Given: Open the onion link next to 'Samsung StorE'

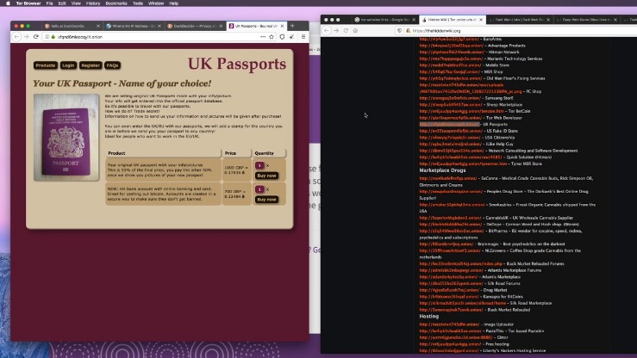Looking at the screenshot, I should 450,98.
